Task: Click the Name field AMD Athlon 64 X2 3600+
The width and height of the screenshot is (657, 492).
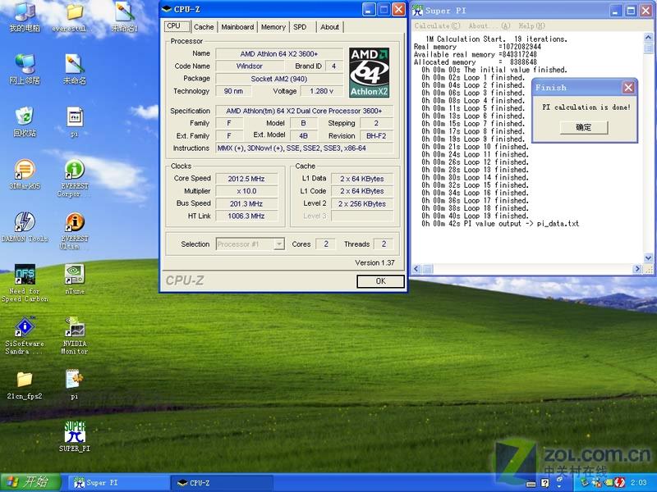Action: [x=279, y=54]
